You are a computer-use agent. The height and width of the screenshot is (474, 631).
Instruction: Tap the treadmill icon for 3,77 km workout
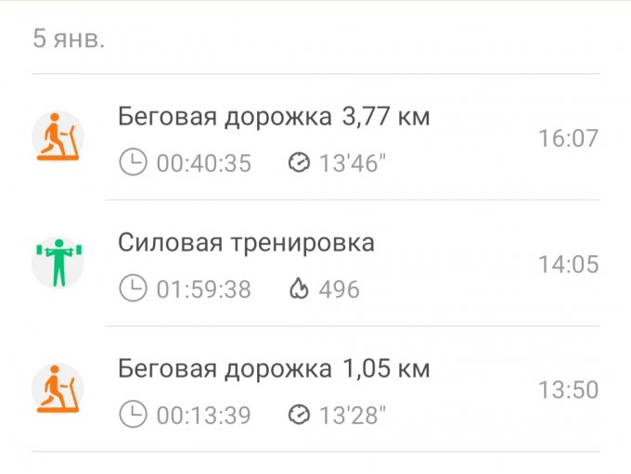pyautogui.click(x=58, y=137)
